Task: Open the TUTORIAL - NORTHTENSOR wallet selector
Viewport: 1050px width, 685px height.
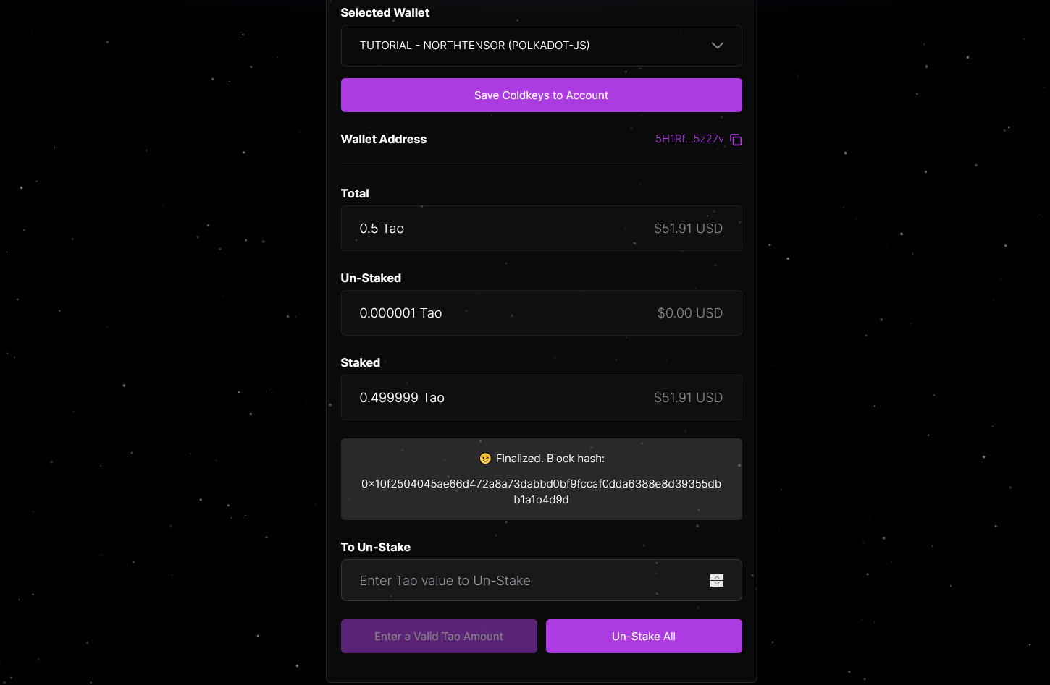Action: pyautogui.click(x=474, y=46)
